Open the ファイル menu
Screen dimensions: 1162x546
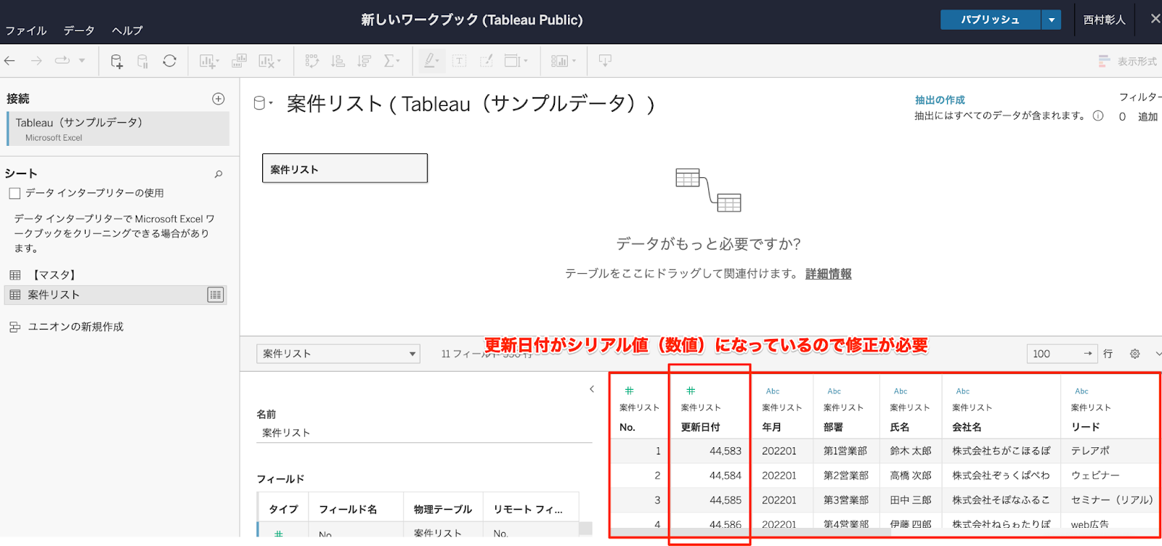point(26,31)
